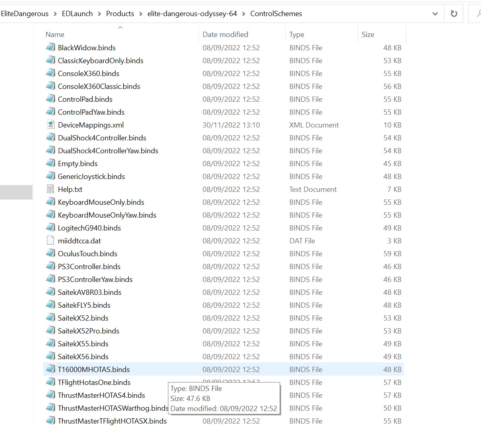Image resolution: width=481 pixels, height=434 pixels.
Task: Click the Text Document type cell
Action: [x=313, y=189]
